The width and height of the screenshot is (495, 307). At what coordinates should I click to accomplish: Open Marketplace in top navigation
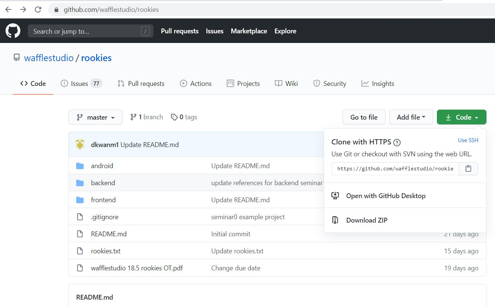click(249, 31)
